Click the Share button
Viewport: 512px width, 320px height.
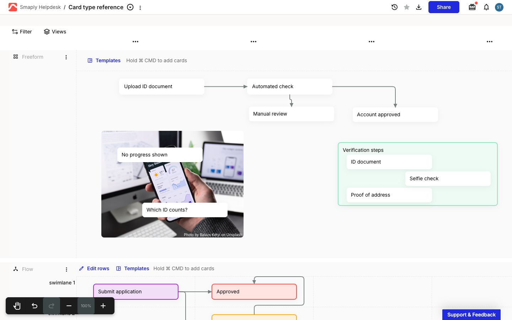tap(444, 7)
